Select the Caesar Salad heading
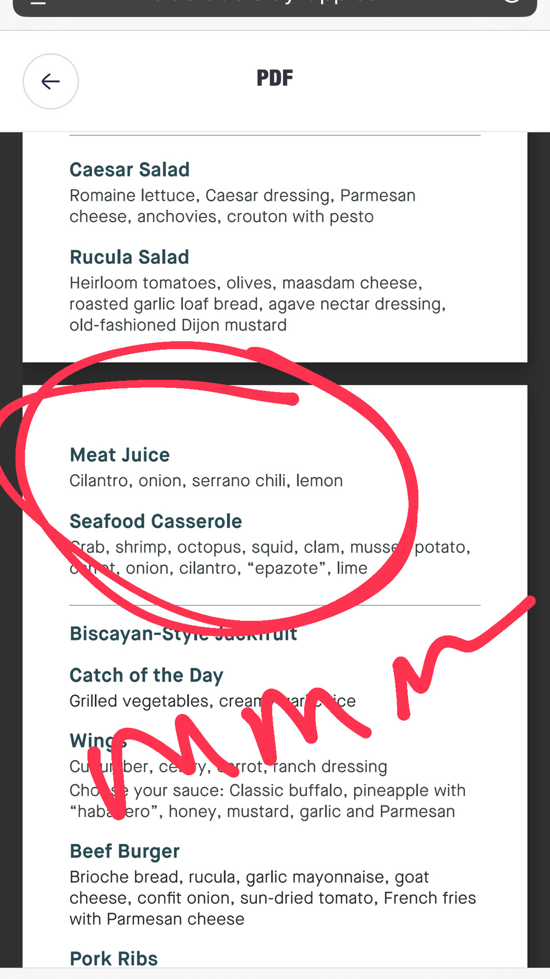The image size is (550, 979). pyautogui.click(x=130, y=170)
